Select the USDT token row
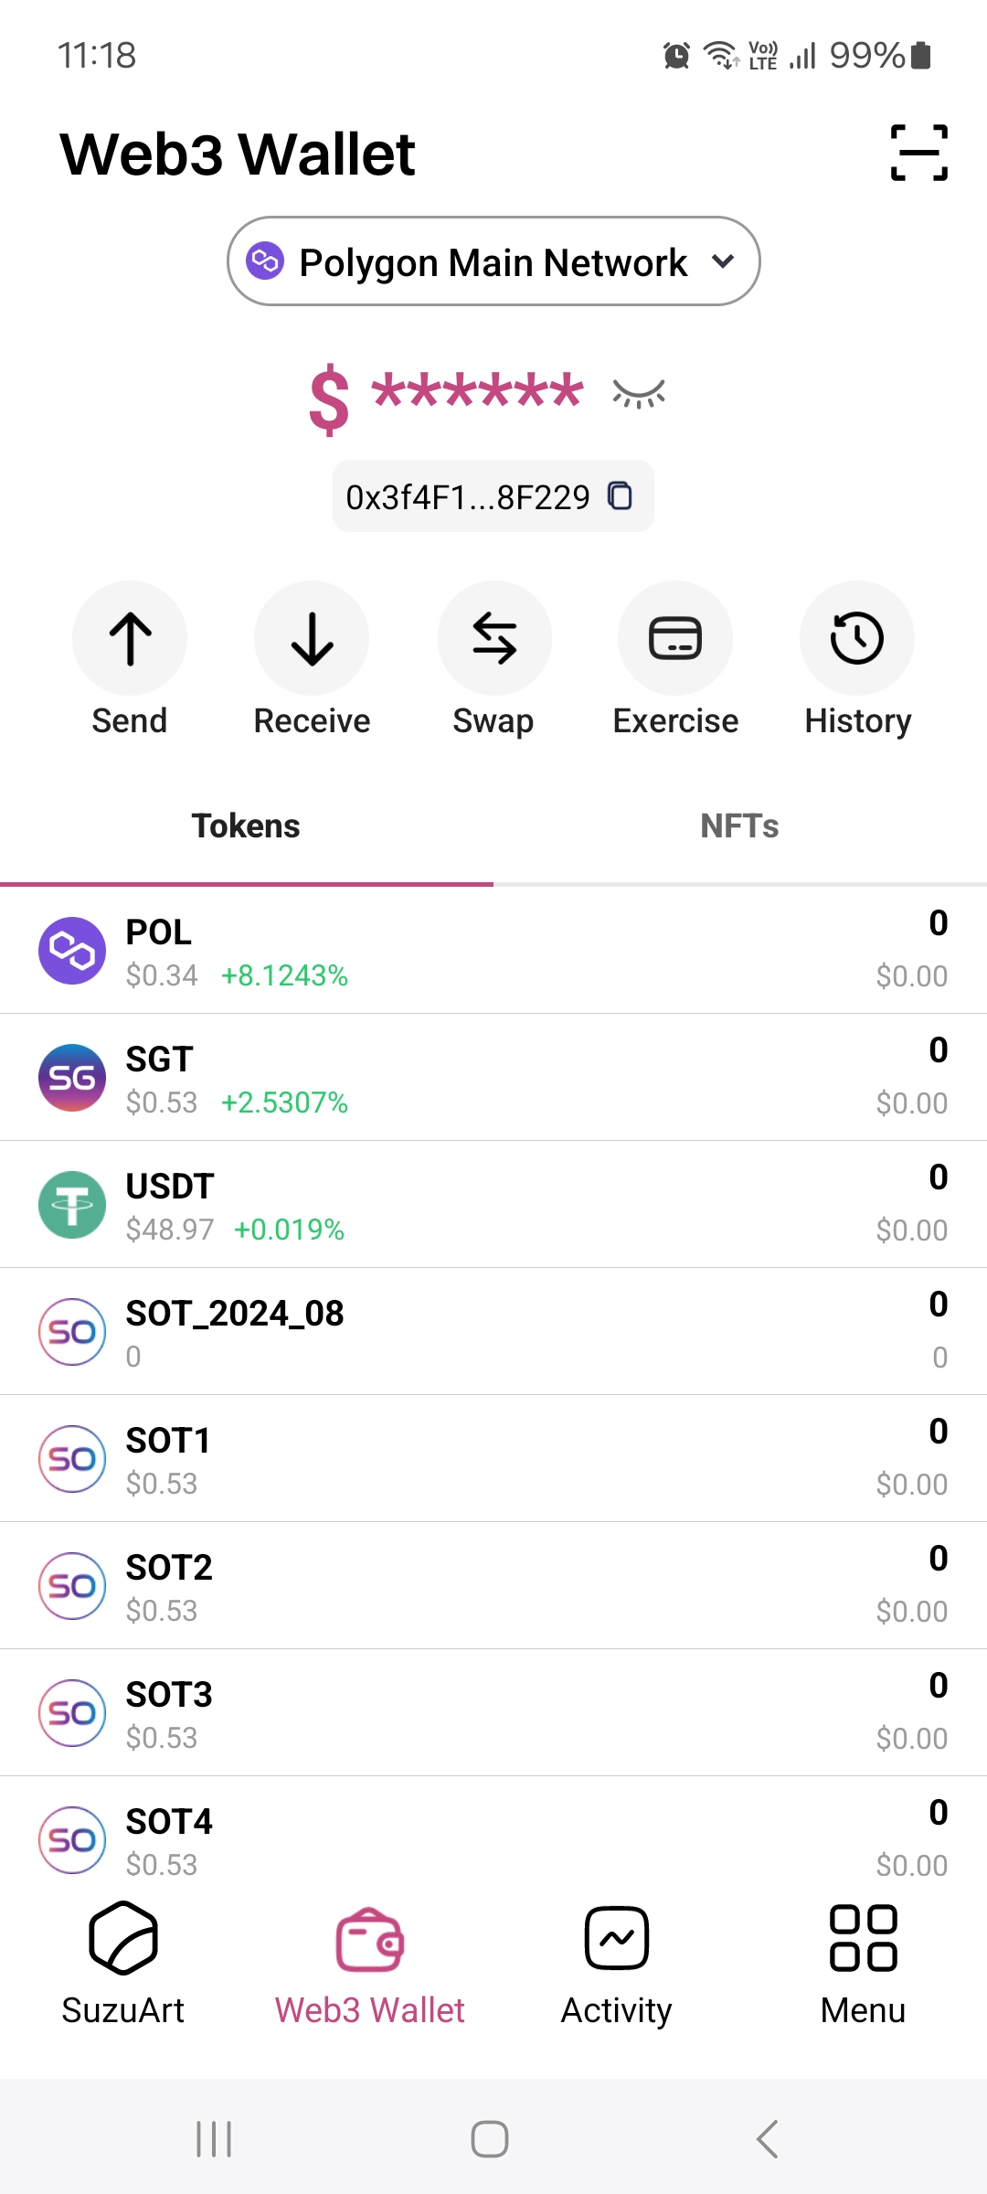 pyautogui.click(x=493, y=1205)
